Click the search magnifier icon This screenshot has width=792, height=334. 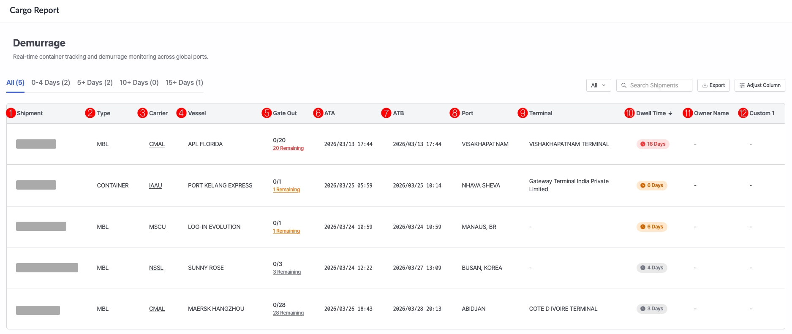tap(624, 85)
